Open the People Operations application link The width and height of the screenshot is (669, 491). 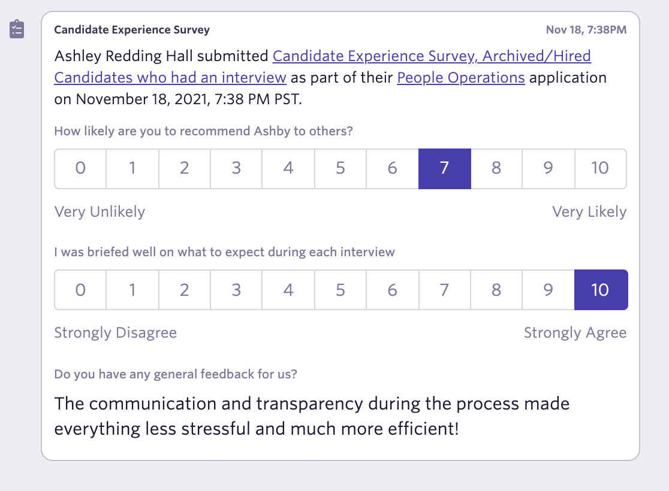[x=461, y=78]
